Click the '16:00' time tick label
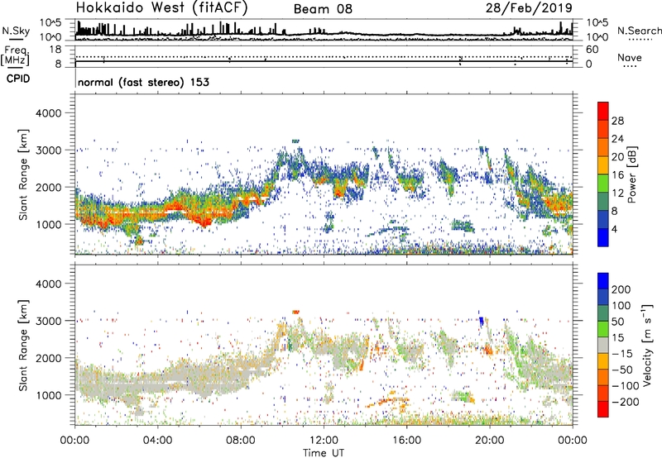 [406, 441]
